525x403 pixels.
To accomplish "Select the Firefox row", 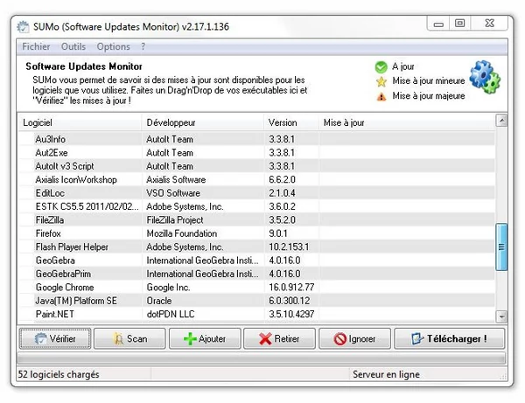I will pos(256,233).
